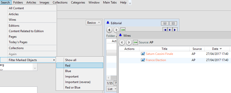The width and height of the screenshot is (231, 93).
Task: Go back in the Wires window
Action: (x=122, y=42)
